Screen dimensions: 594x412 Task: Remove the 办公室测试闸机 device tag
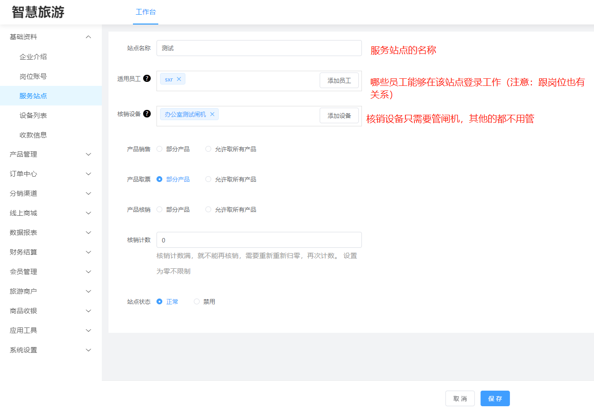click(212, 114)
